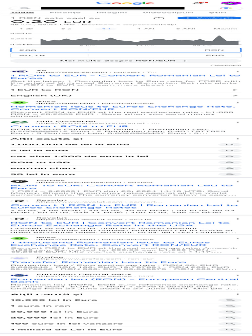Select the 1 AN chart range
This screenshot has width=252, height=336.
(x=146, y=29)
